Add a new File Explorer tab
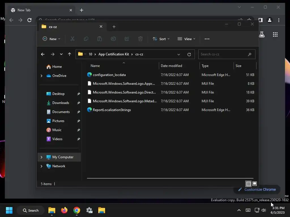 pyautogui.click(x=114, y=27)
